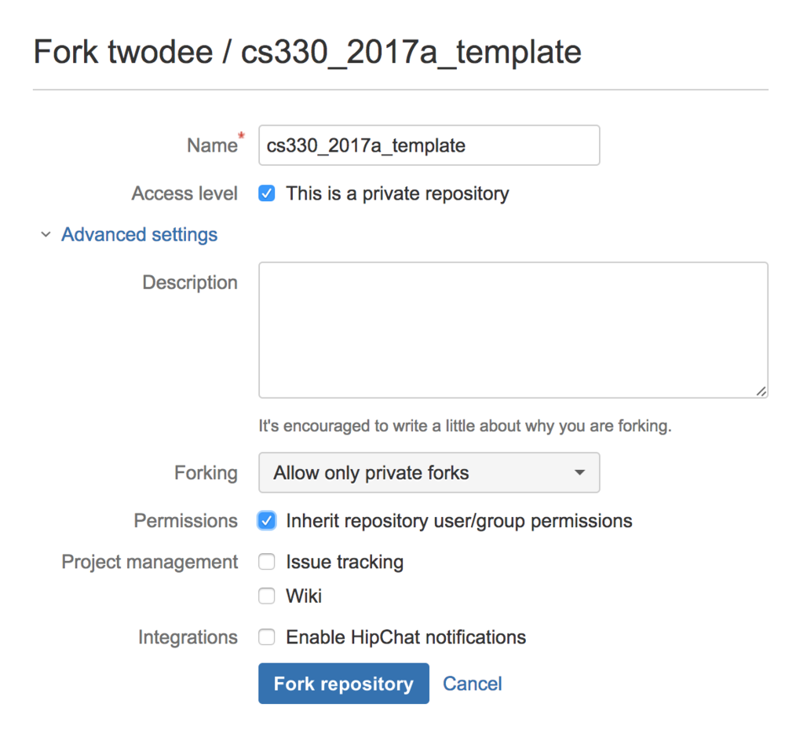Toggle Inherit repository user/group permissions checkbox
The width and height of the screenshot is (785, 741).
(267, 521)
